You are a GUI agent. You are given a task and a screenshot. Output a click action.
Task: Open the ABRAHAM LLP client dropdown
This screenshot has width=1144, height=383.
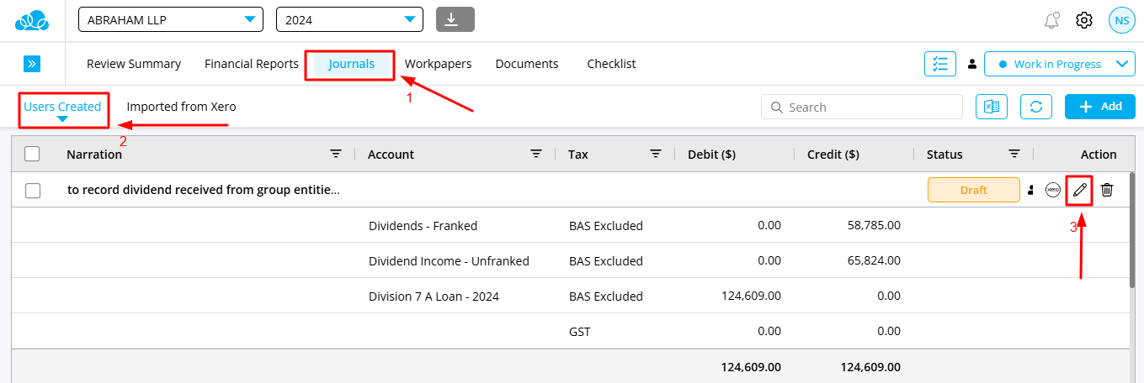(x=171, y=19)
